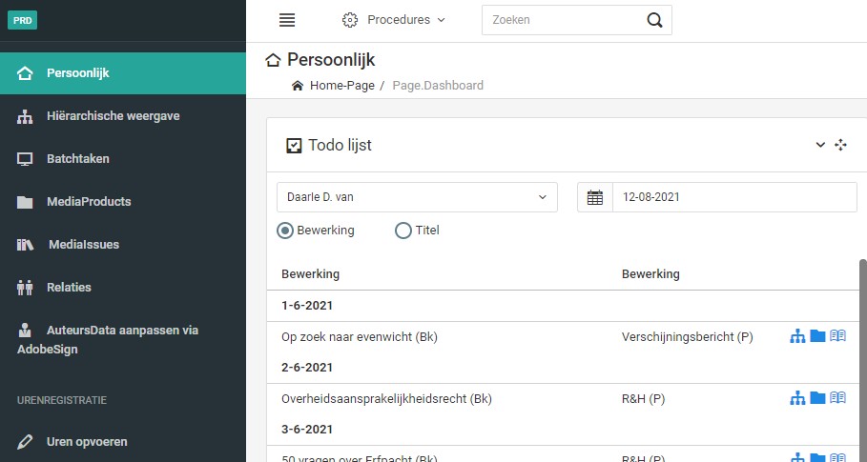Collapse the Todo lijst panel chevron
This screenshot has width=867, height=462.
tap(820, 145)
